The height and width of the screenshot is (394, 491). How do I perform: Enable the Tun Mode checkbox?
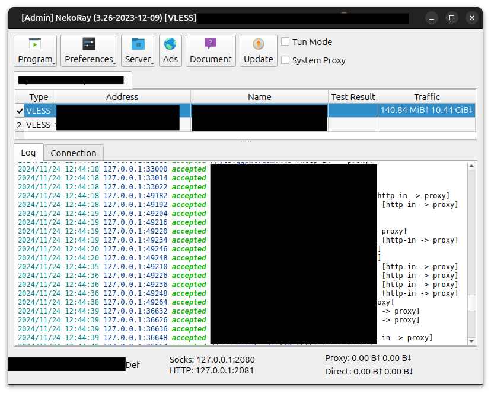[285, 42]
